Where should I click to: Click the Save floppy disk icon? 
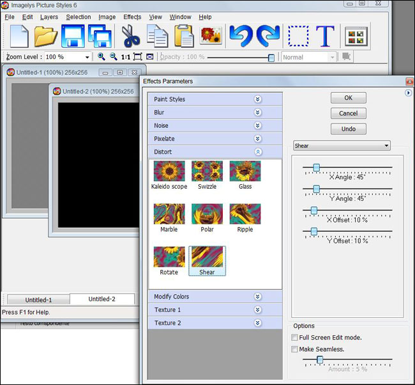73,36
